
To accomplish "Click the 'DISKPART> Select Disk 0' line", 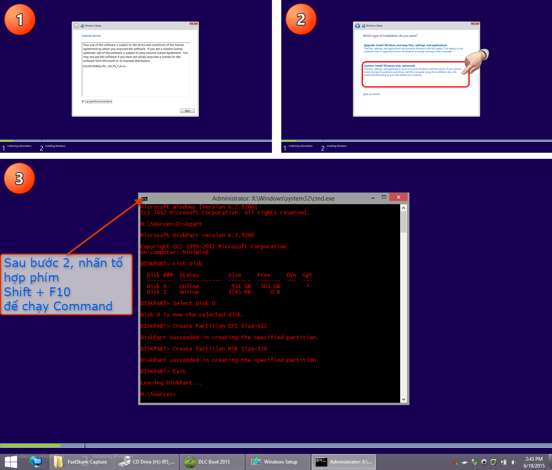I will click(178, 303).
